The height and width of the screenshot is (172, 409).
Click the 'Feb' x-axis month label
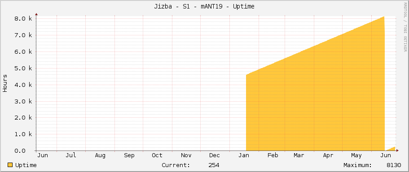273,155
